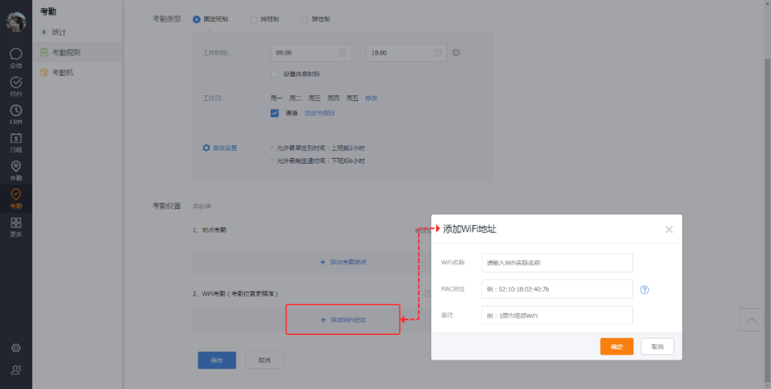
Task: Cancel the WiFi dialog with 取消
Action: [x=657, y=346]
